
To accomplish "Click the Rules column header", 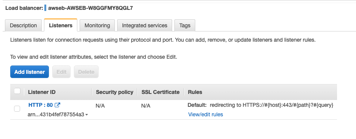I will pyautogui.click(x=195, y=92).
